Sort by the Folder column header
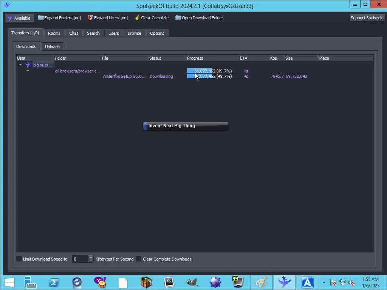Image resolution: width=387 pixels, height=290 pixels. [77, 58]
